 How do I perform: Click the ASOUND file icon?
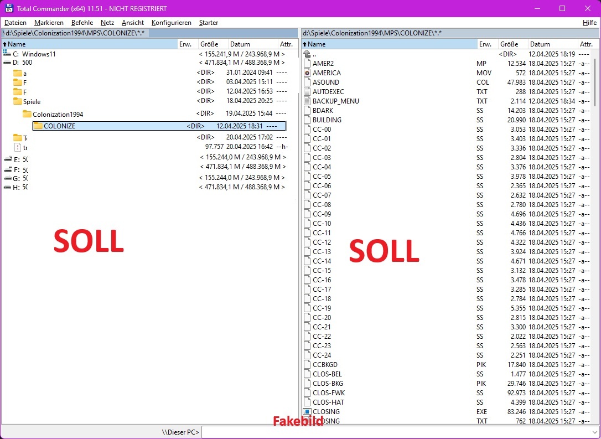[x=307, y=82]
